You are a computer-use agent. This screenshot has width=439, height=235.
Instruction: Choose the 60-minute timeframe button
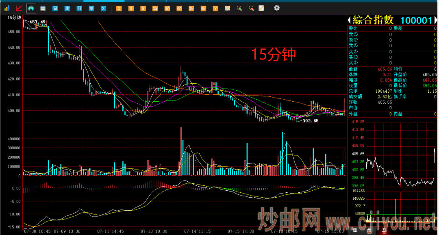point(179,9)
